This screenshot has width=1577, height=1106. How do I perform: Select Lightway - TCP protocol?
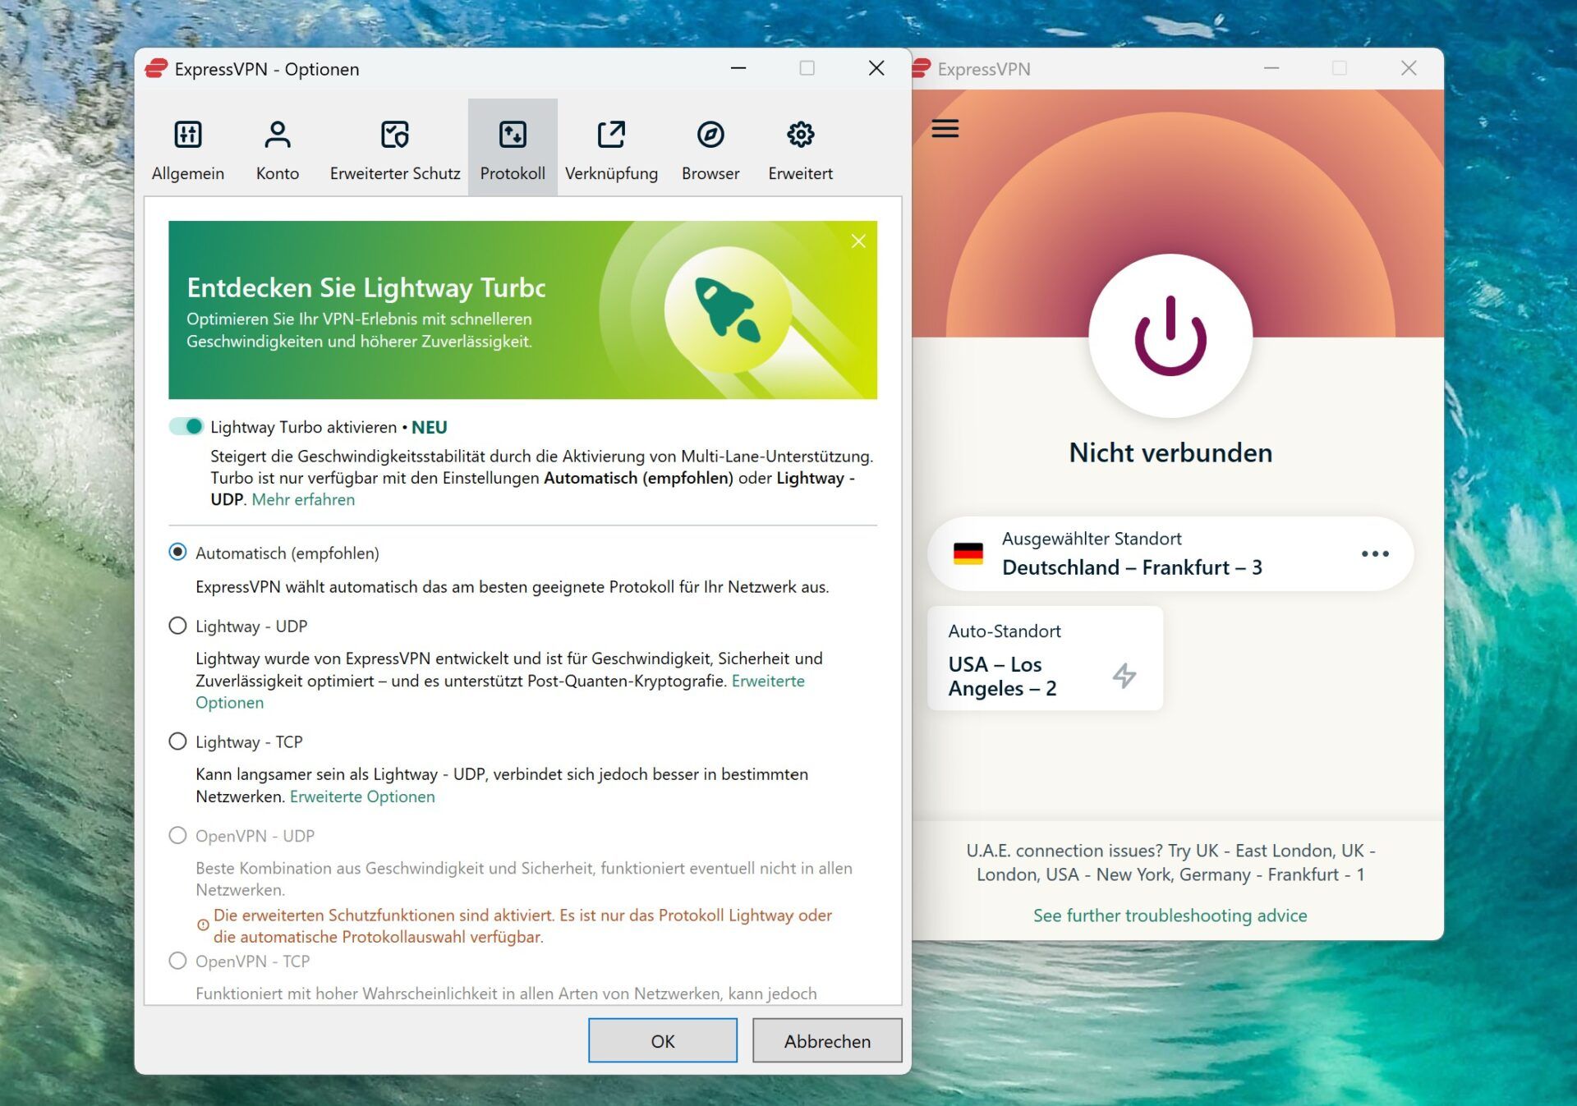[x=177, y=741]
